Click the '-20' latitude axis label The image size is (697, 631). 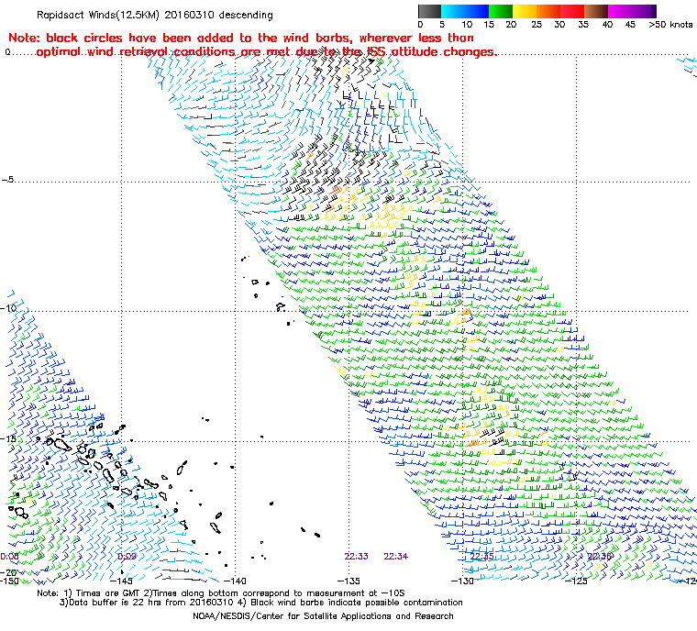tap(9, 572)
